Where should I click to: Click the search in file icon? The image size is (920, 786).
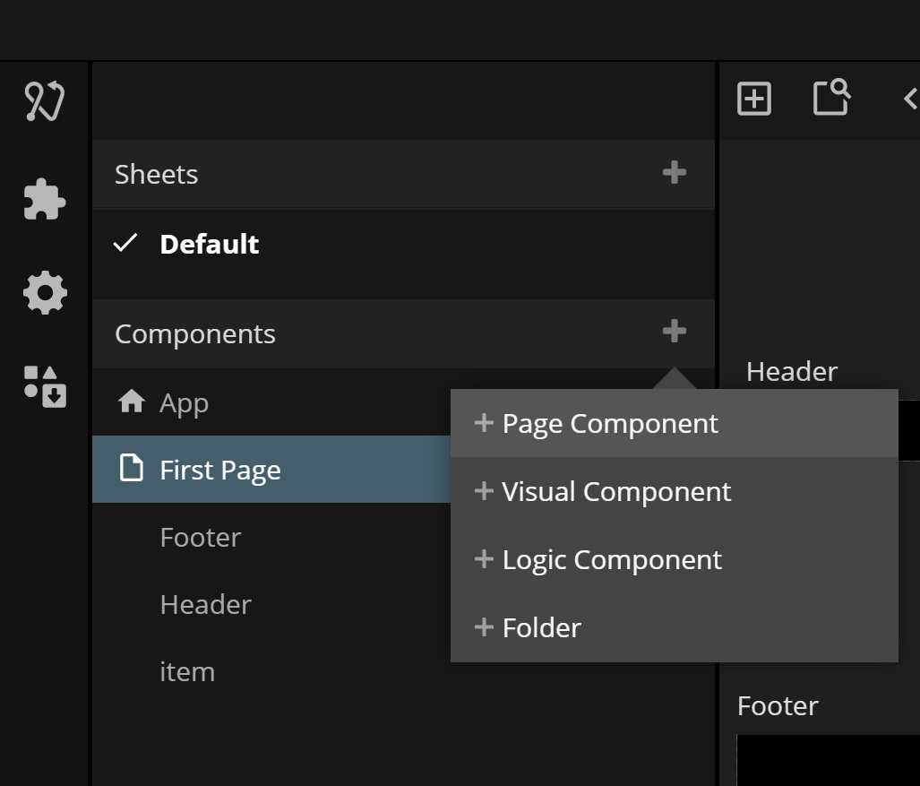(831, 98)
